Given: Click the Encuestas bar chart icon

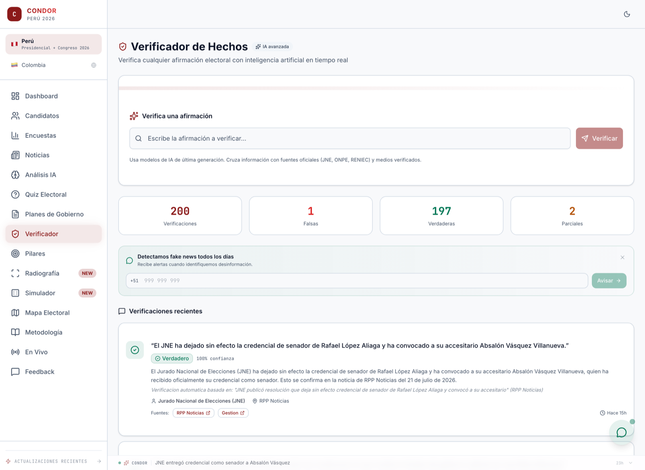Looking at the screenshot, I should coord(15,135).
